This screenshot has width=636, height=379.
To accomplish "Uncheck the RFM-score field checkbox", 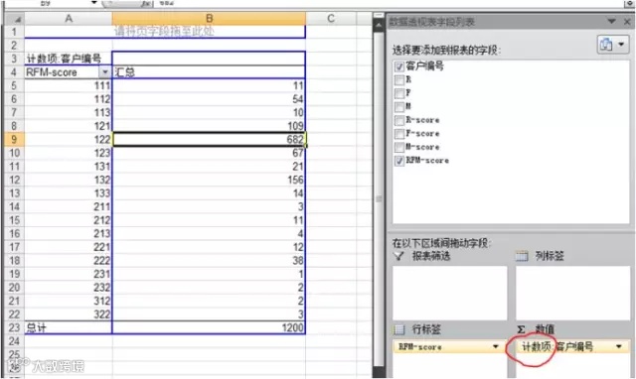I will click(399, 161).
